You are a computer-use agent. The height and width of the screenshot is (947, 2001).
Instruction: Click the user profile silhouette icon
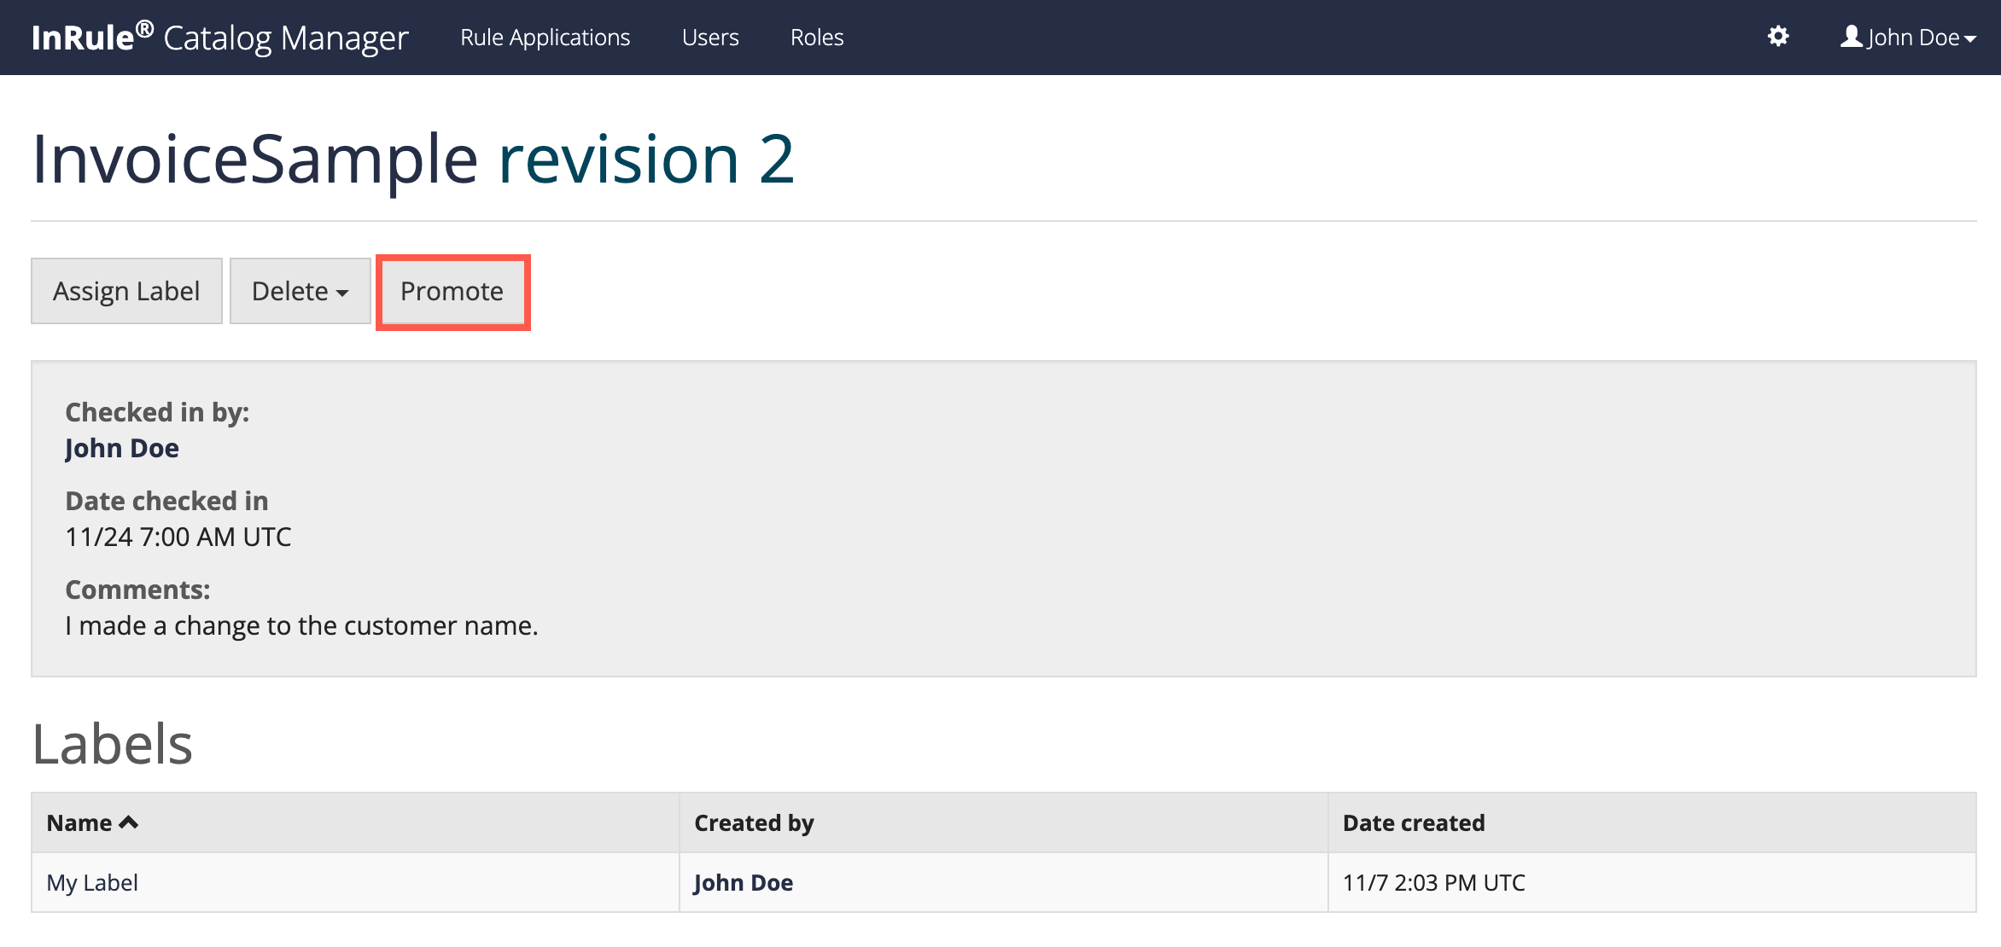pyautogui.click(x=1851, y=37)
